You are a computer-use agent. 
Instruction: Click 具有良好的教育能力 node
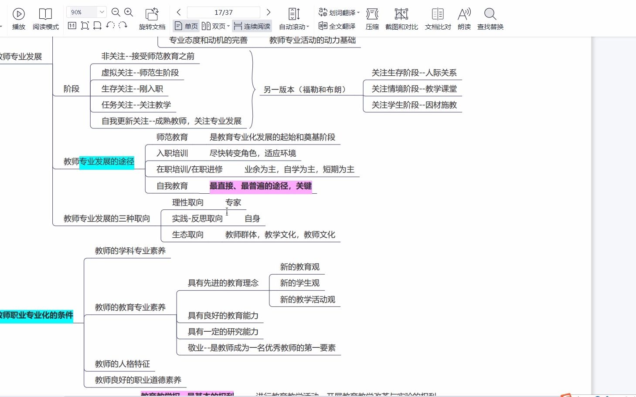pos(223,316)
